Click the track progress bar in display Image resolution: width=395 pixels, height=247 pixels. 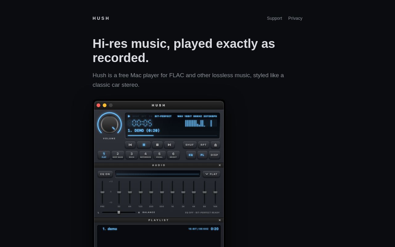click(x=173, y=136)
